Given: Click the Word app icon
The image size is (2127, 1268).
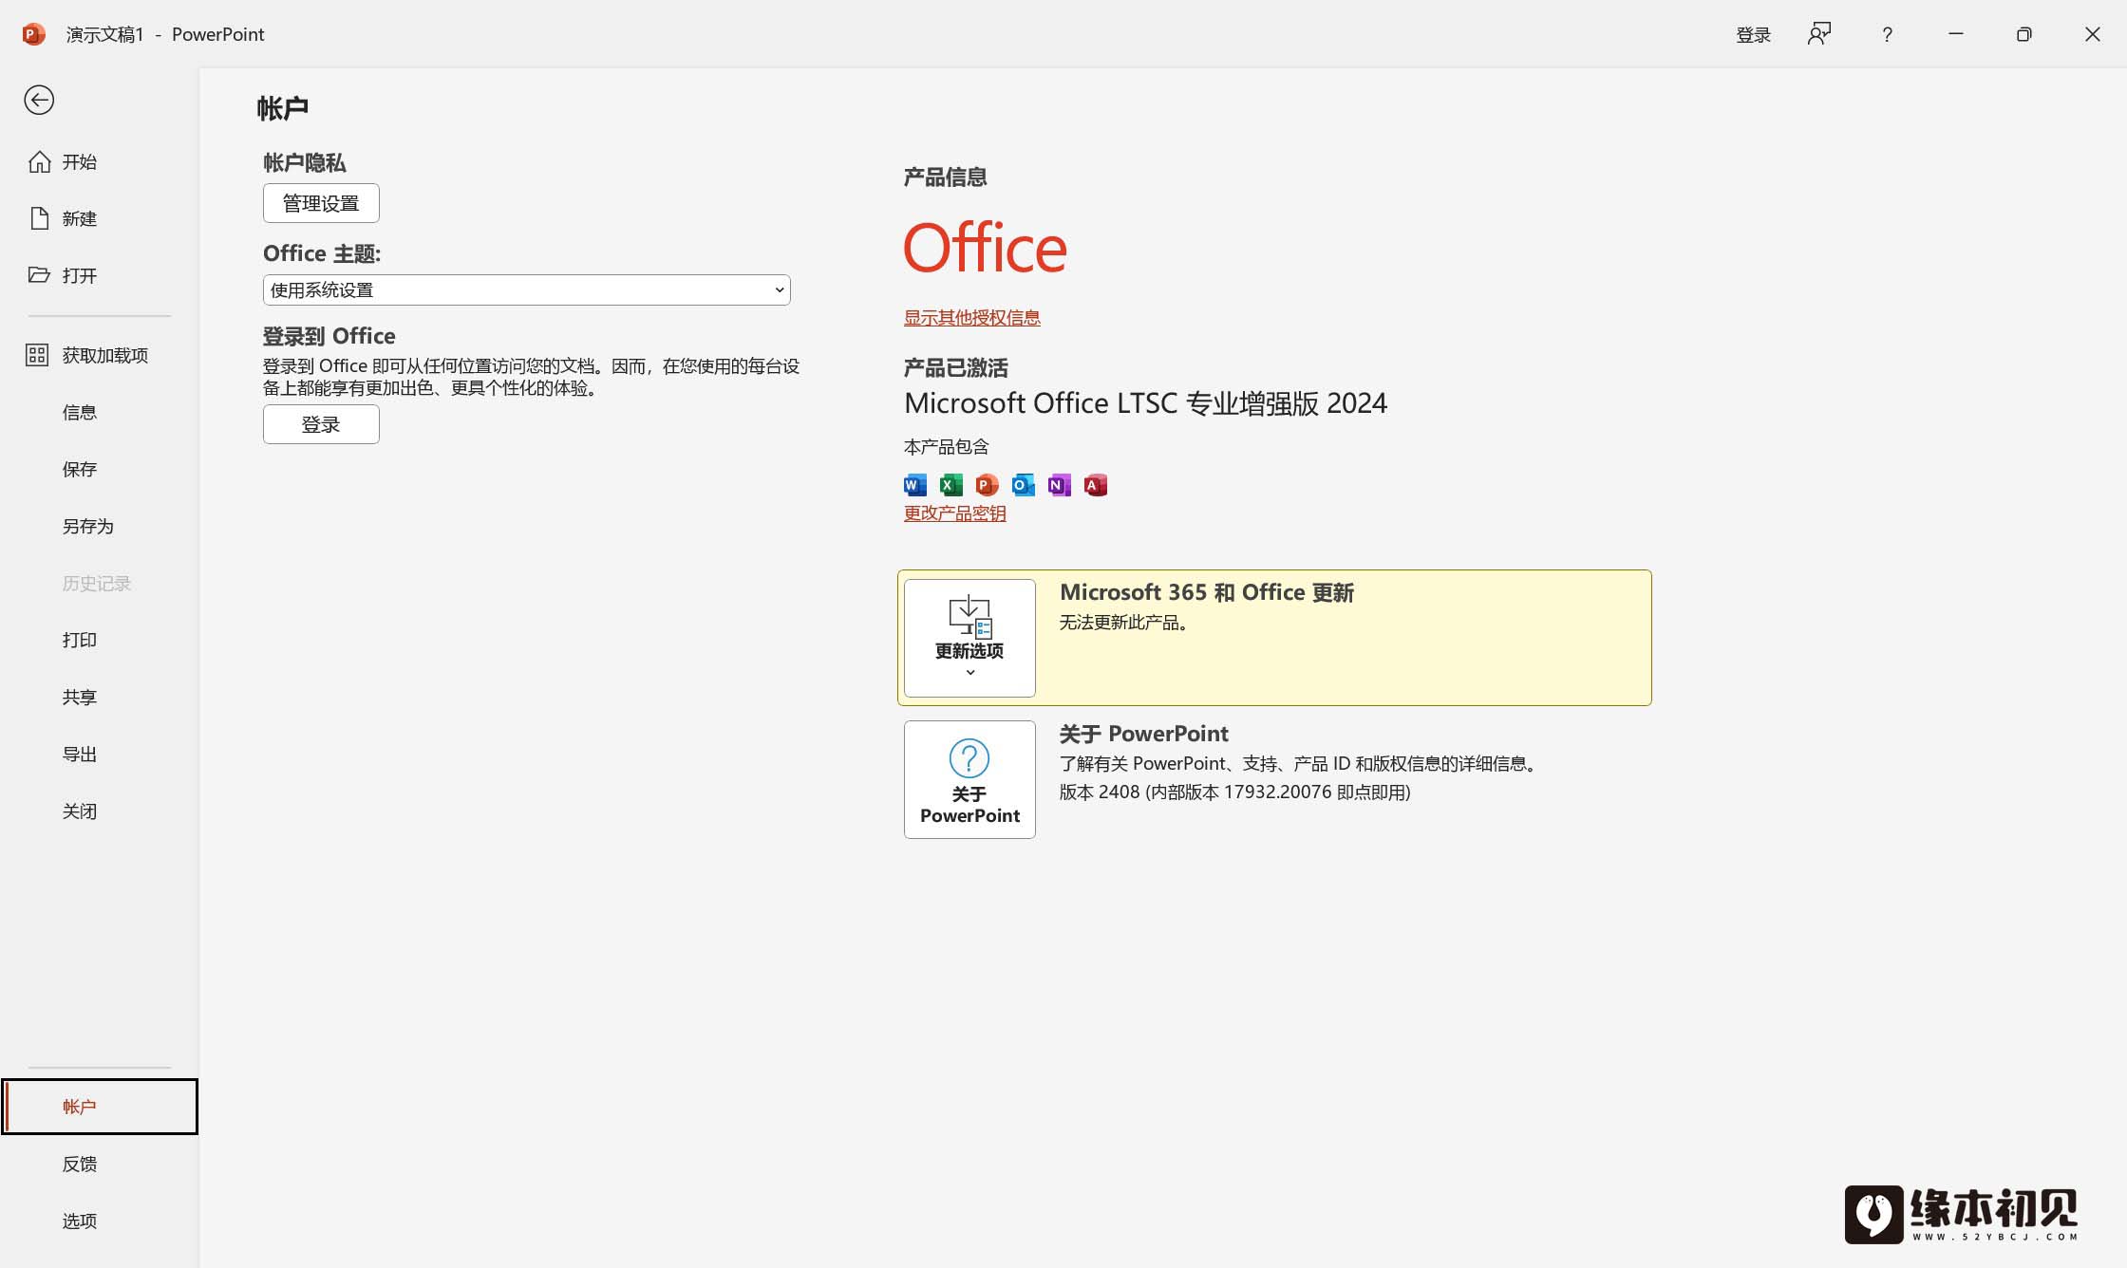Looking at the screenshot, I should [x=914, y=485].
